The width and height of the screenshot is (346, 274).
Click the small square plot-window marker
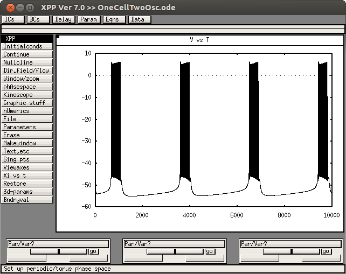click(x=58, y=37)
